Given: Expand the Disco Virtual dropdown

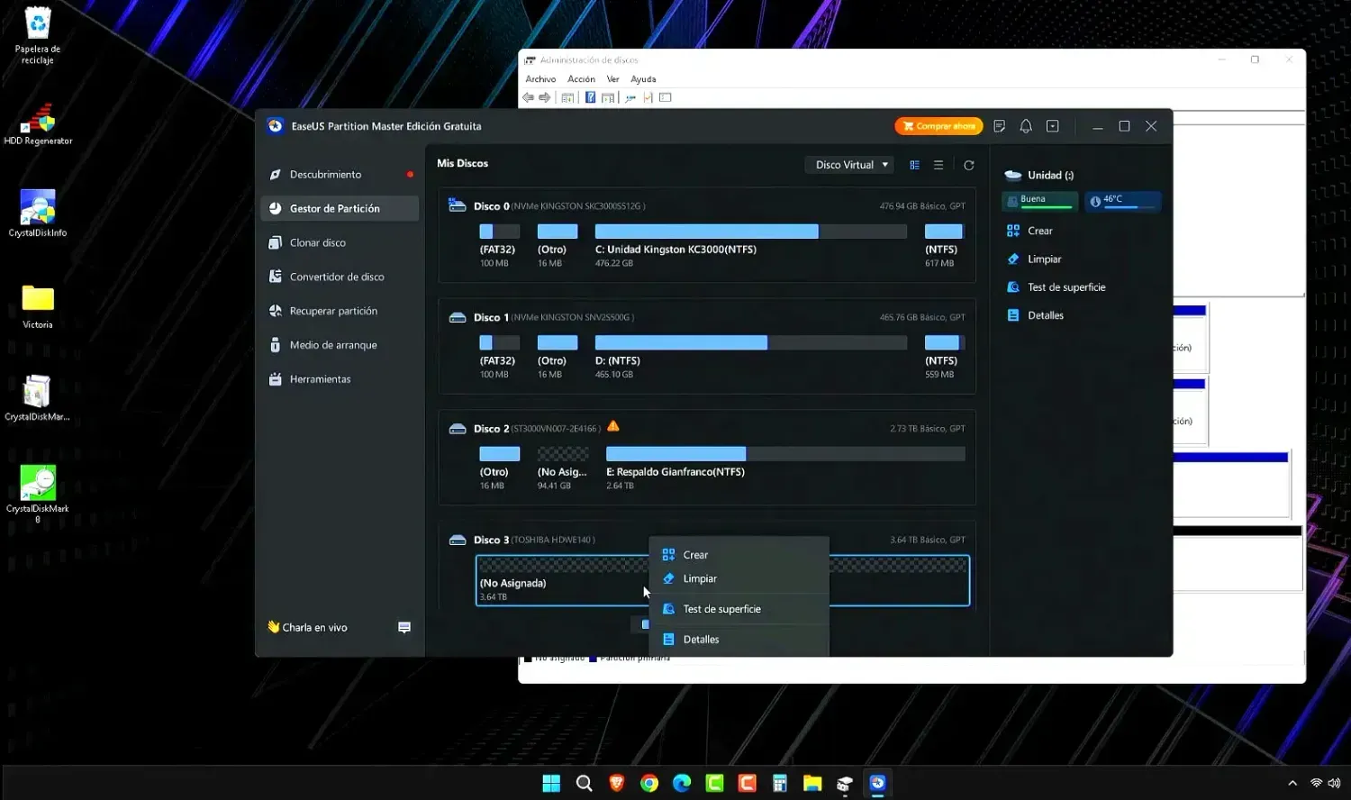Looking at the screenshot, I should (848, 165).
